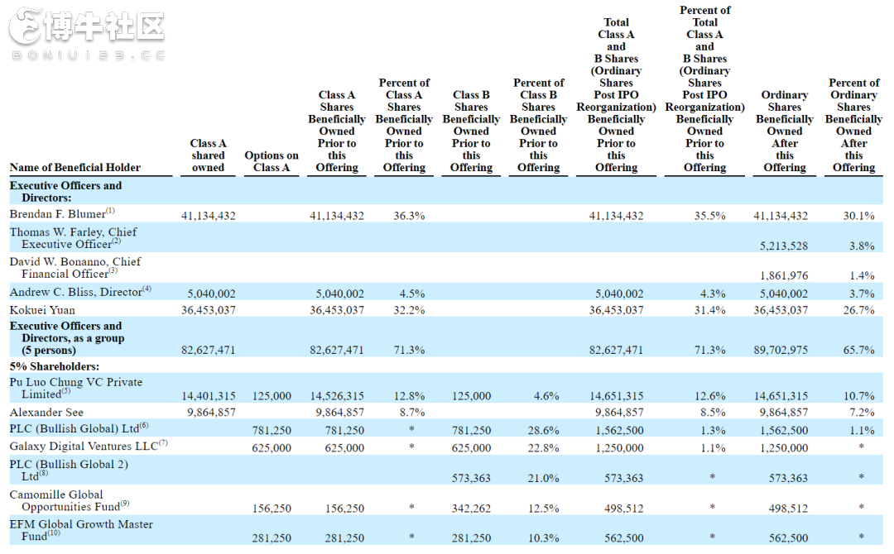Click "12.8%" in the Pu Luo Chung row
The height and width of the screenshot is (554, 894).
pyautogui.click(x=409, y=396)
